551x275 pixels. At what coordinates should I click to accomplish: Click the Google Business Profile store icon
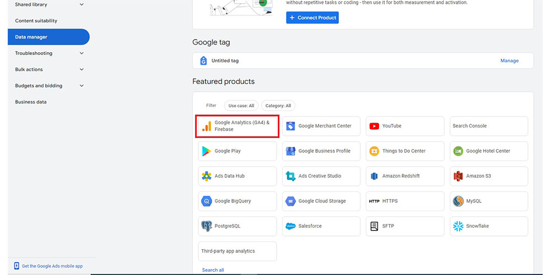coord(290,151)
